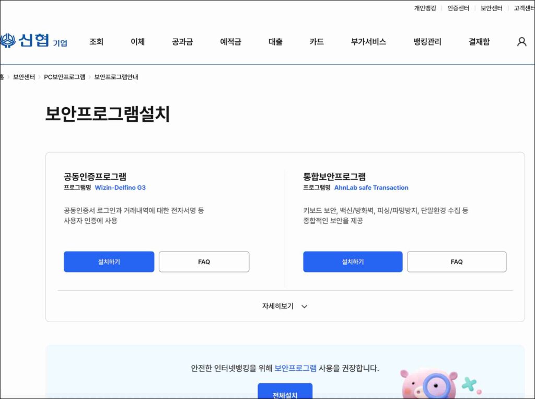This screenshot has width=535, height=399.
Task: Open the 부가서비스 menu
Action: click(368, 42)
